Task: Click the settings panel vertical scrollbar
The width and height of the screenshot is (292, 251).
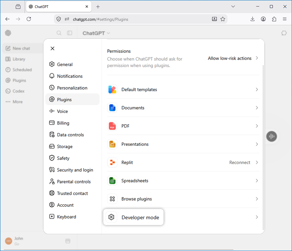Action: click(263, 147)
